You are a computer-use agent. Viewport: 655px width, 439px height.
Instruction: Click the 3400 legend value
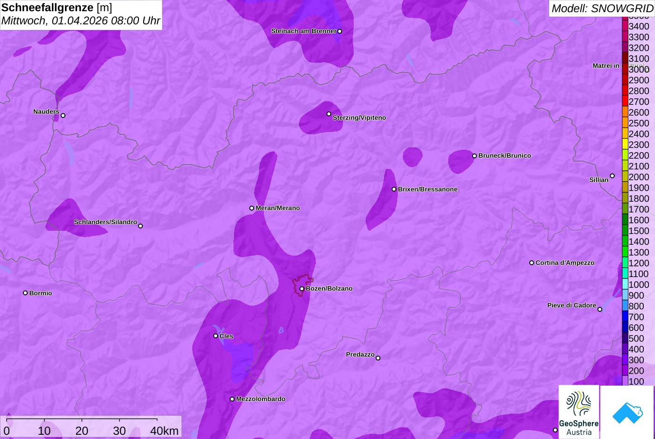639,26
